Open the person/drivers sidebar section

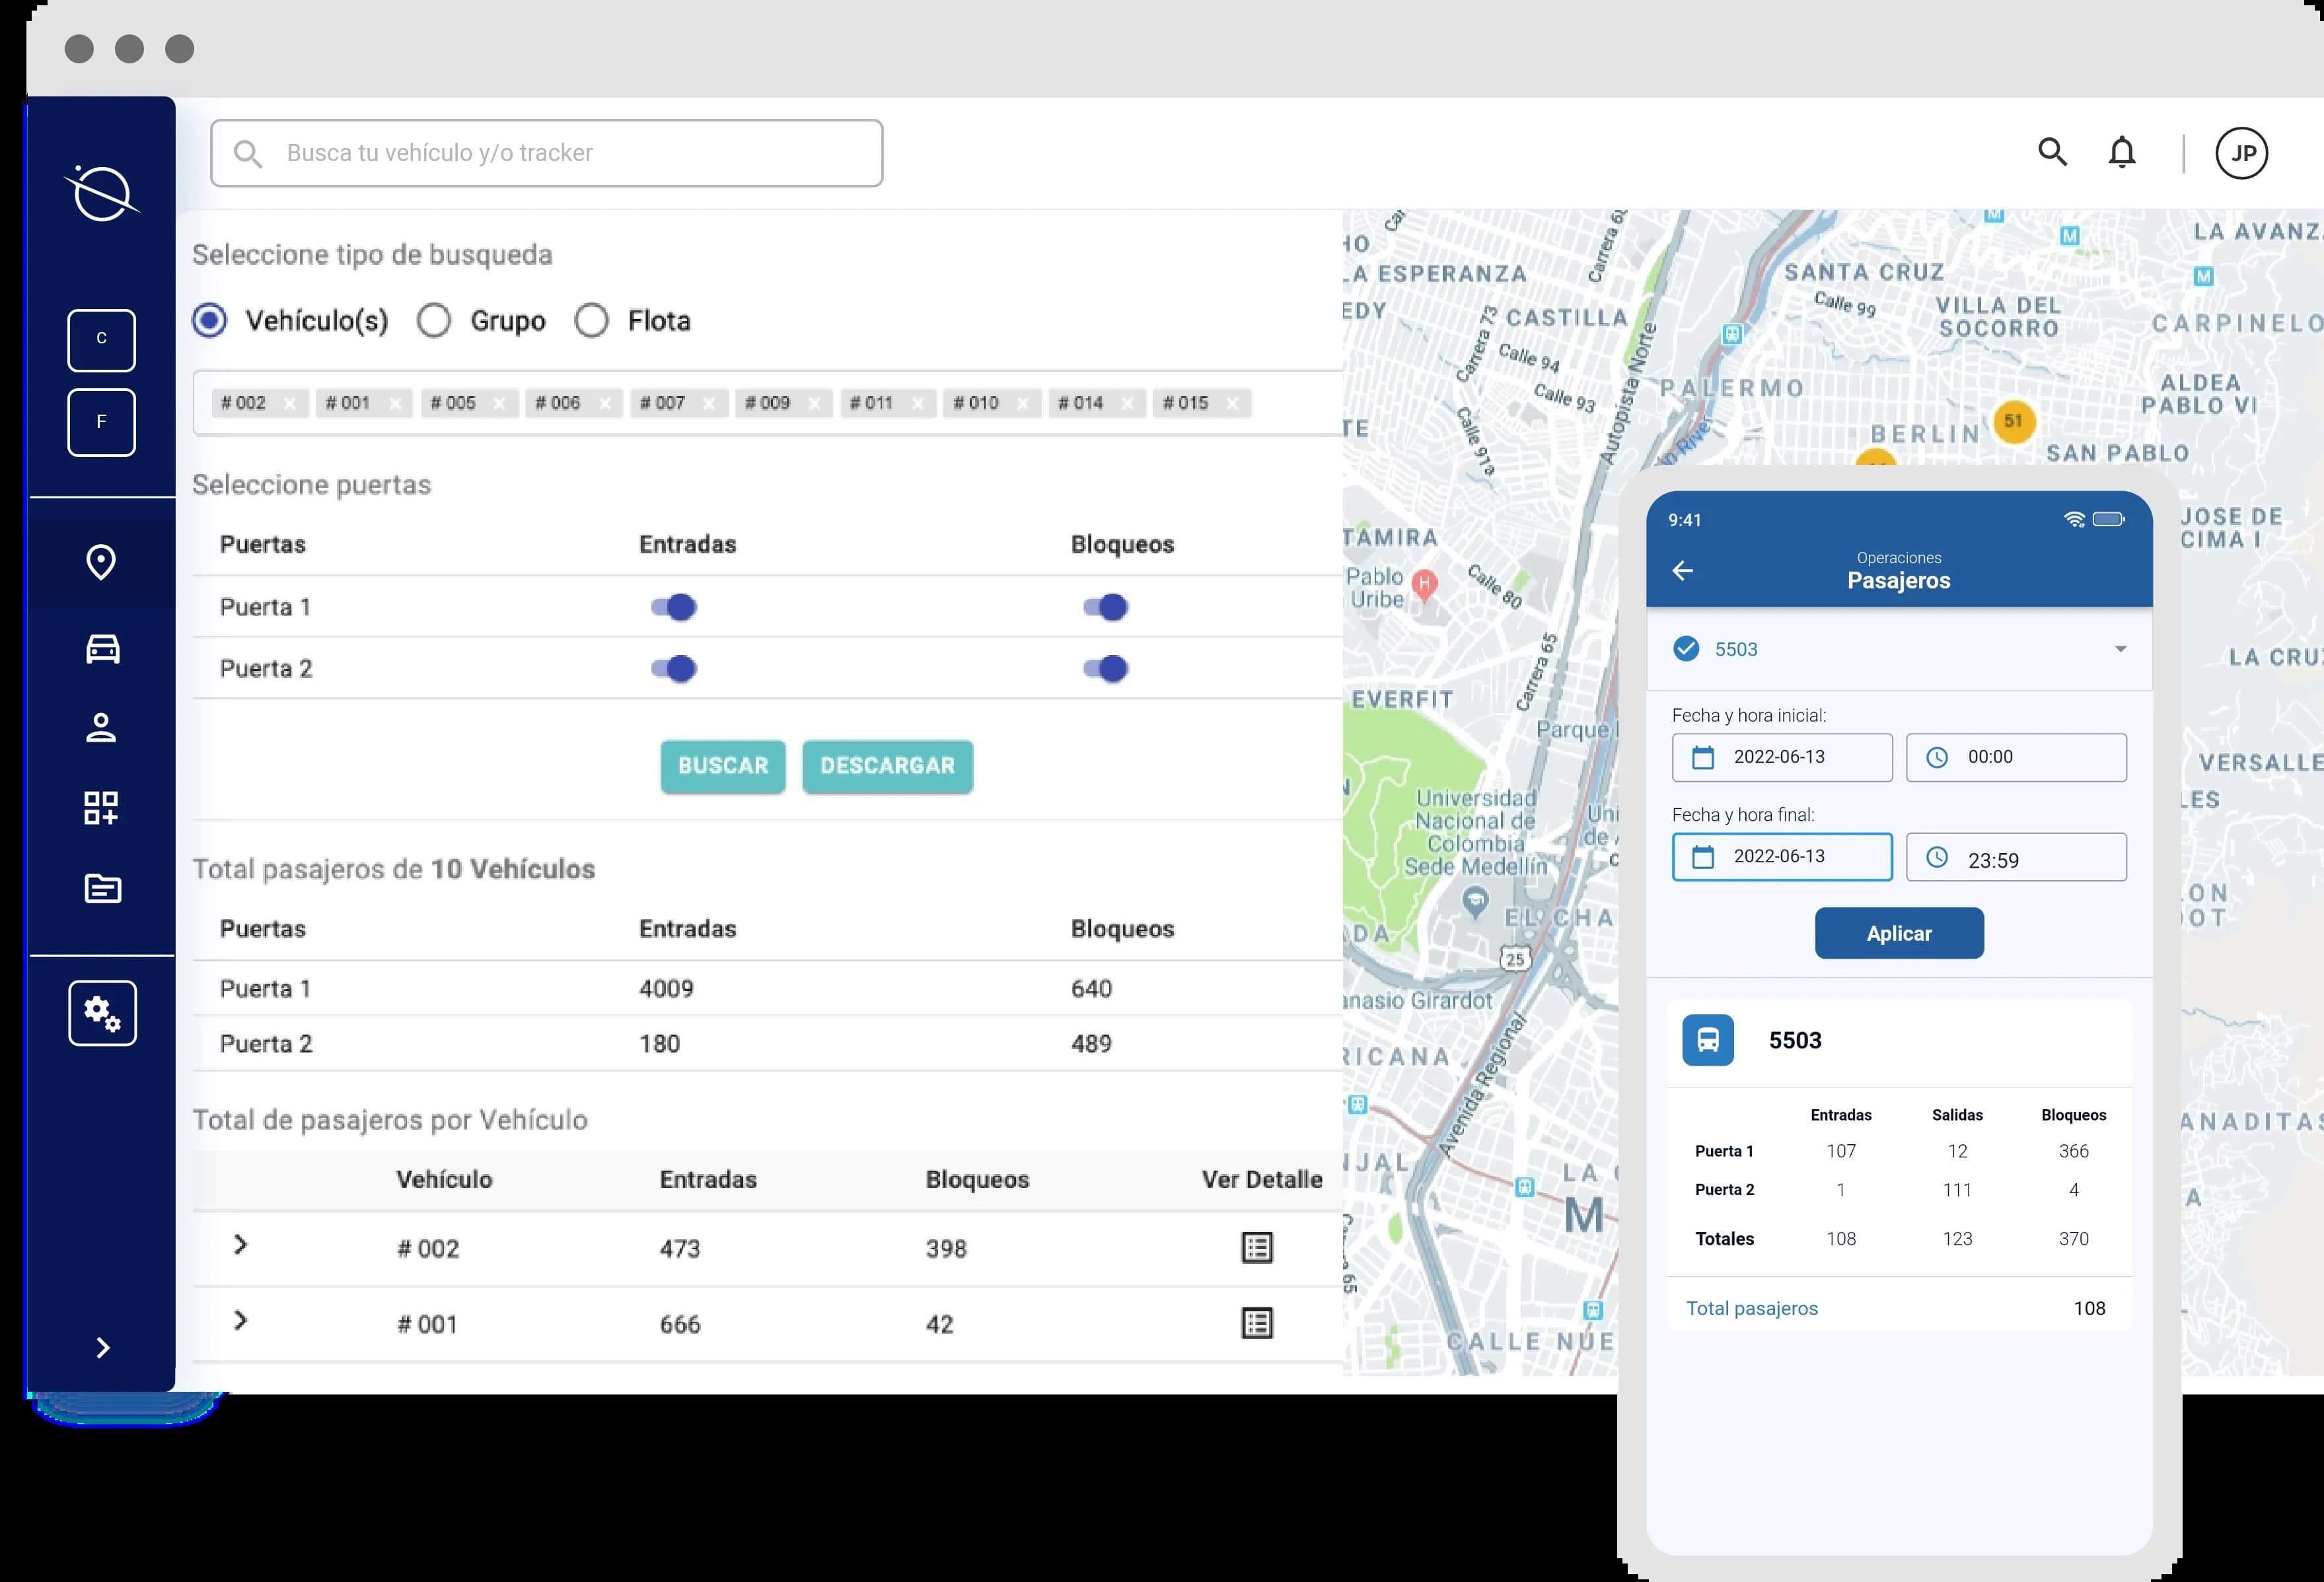tap(102, 728)
